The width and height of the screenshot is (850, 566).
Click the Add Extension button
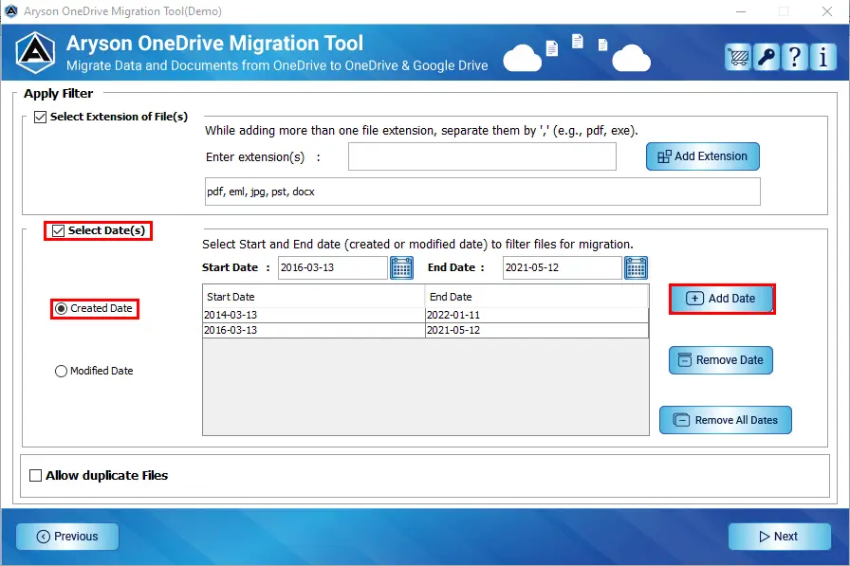point(703,156)
